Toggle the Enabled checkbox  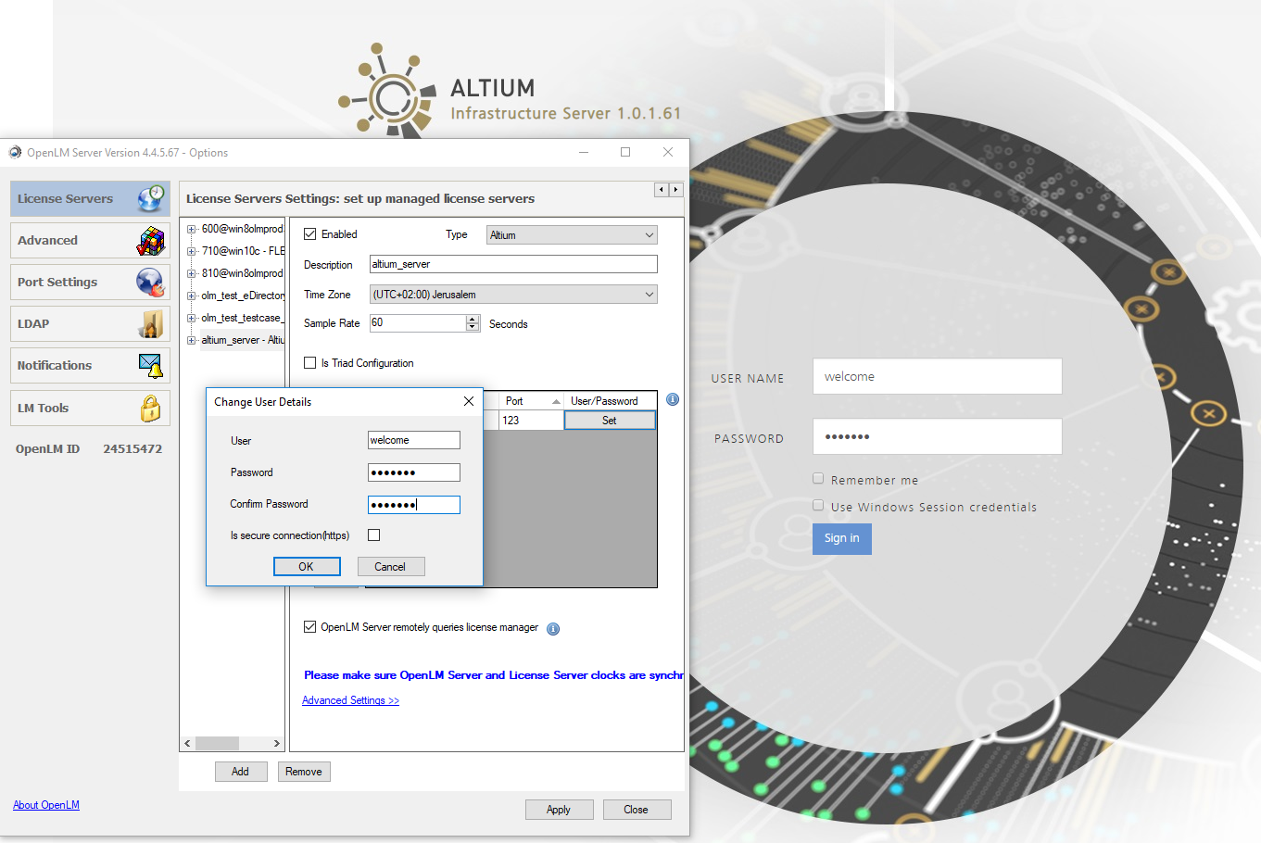coord(310,234)
